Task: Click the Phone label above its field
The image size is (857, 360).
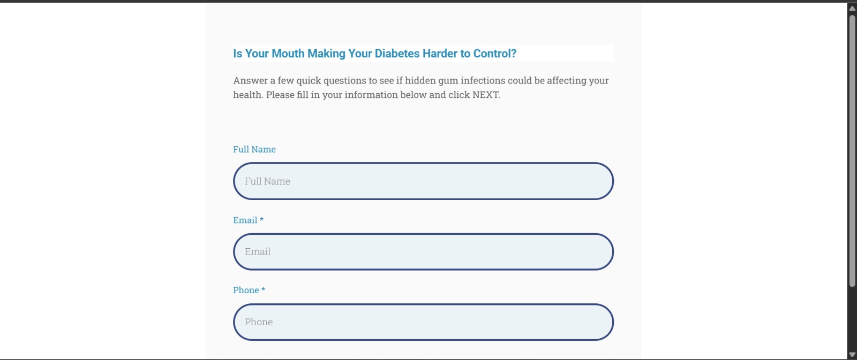Action: (x=247, y=290)
